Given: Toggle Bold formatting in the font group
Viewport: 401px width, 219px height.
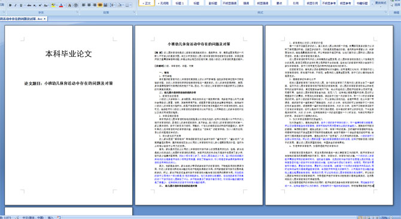Looking at the screenshot, I should pos(10,5).
